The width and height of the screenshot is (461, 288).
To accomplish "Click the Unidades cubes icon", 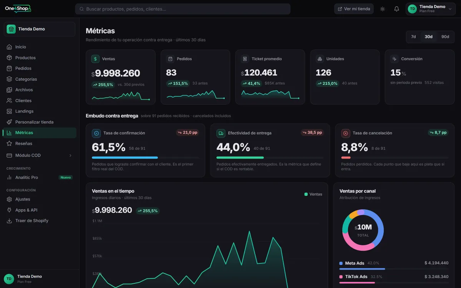I will pyautogui.click(x=320, y=59).
